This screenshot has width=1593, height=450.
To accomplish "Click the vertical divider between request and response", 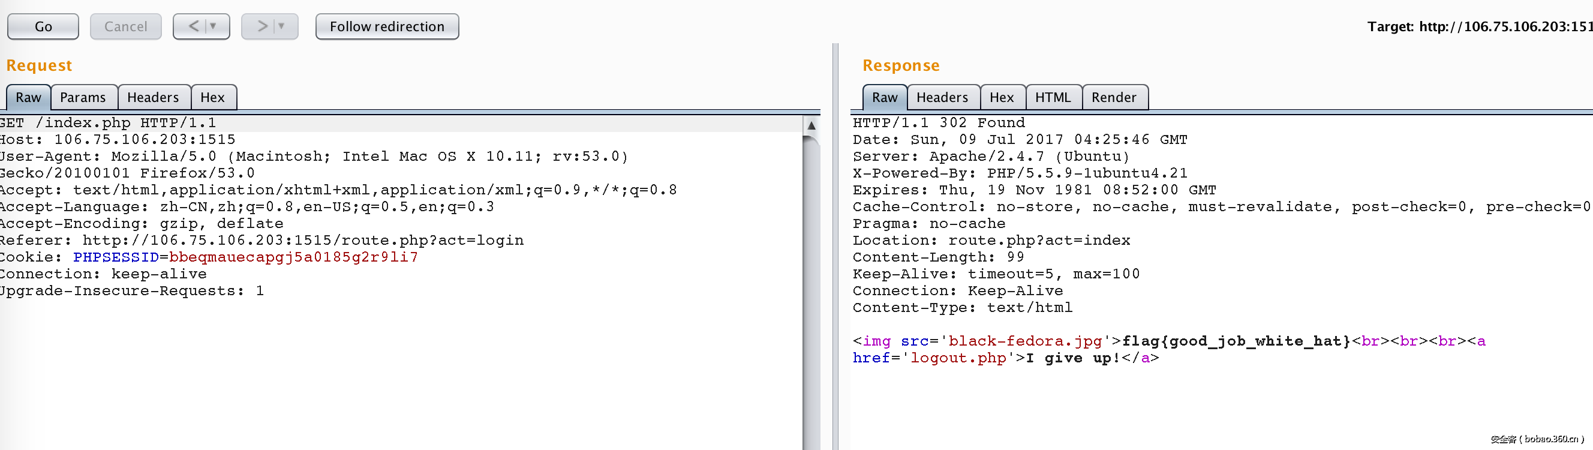I will click(x=835, y=248).
